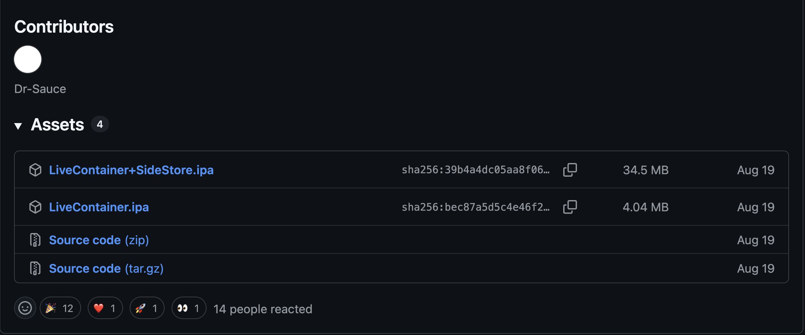Click the Assets count badge
The image size is (805, 335).
pyautogui.click(x=100, y=124)
